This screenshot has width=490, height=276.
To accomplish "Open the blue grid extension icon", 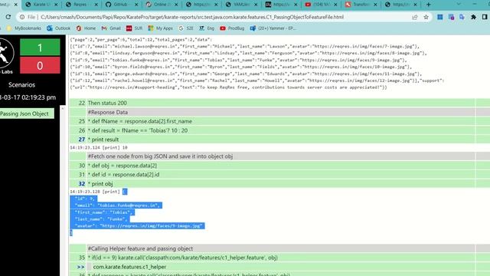I will click(x=440, y=17).
